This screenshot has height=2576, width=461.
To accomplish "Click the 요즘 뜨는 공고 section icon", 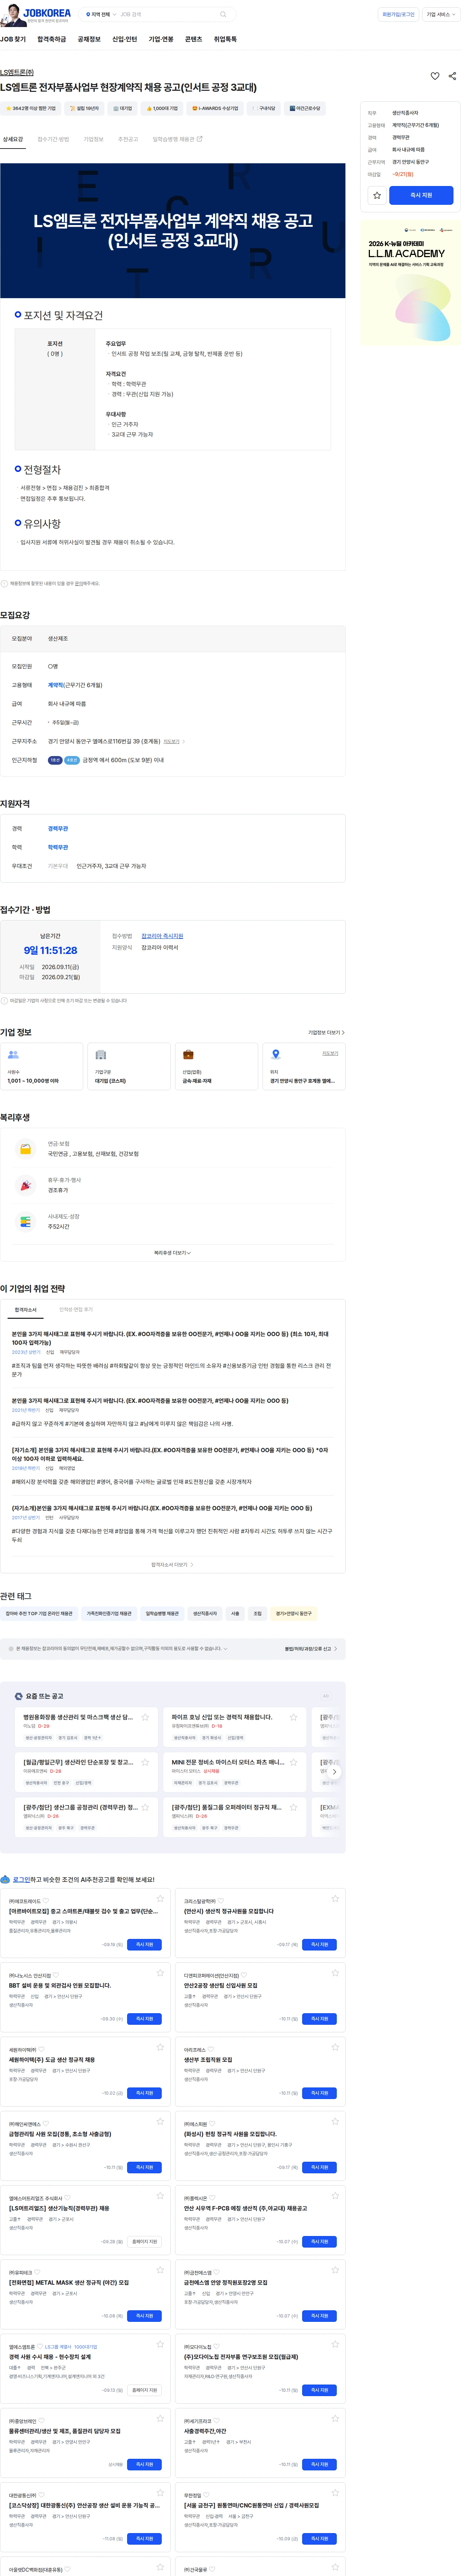I will click(x=19, y=1696).
